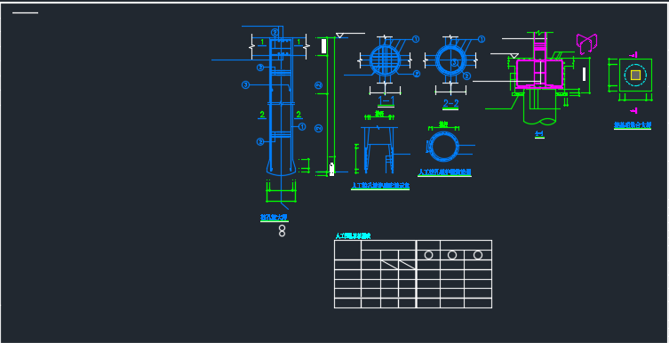669x343 pixels.
Task: Click the white elevation triangle marker
Action: pos(340,36)
